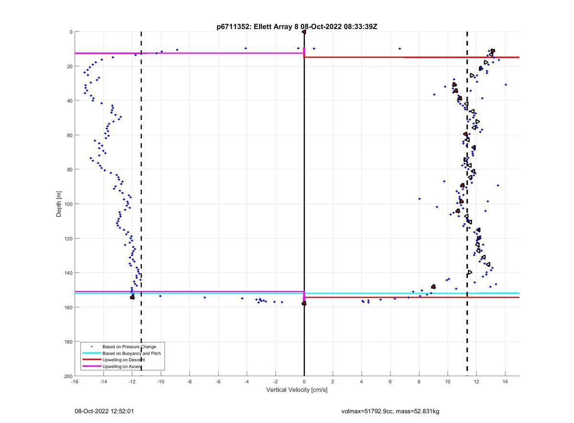The image size is (574, 423).
Task: Click the red marker at zero velocity, surface
Action: point(304,32)
